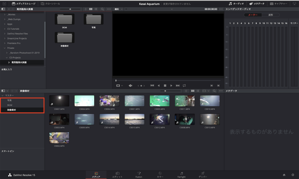
Task: Switch to the Fairlight page
Action: pyautogui.click(x=181, y=175)
